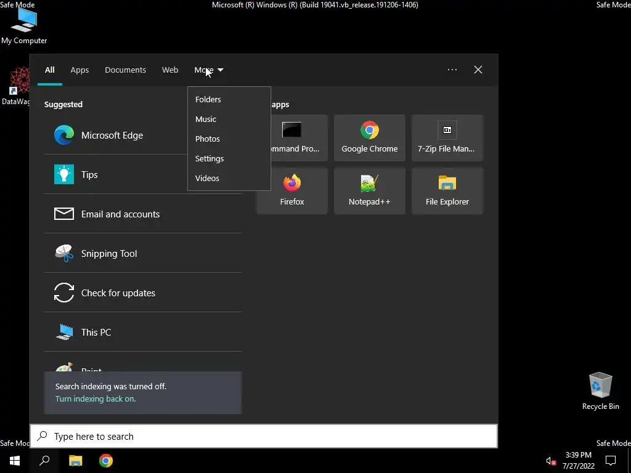Click the Type here to search field
Image resolution: width=631 pixels, height=473 pixels.
click(x=264, y=436)
